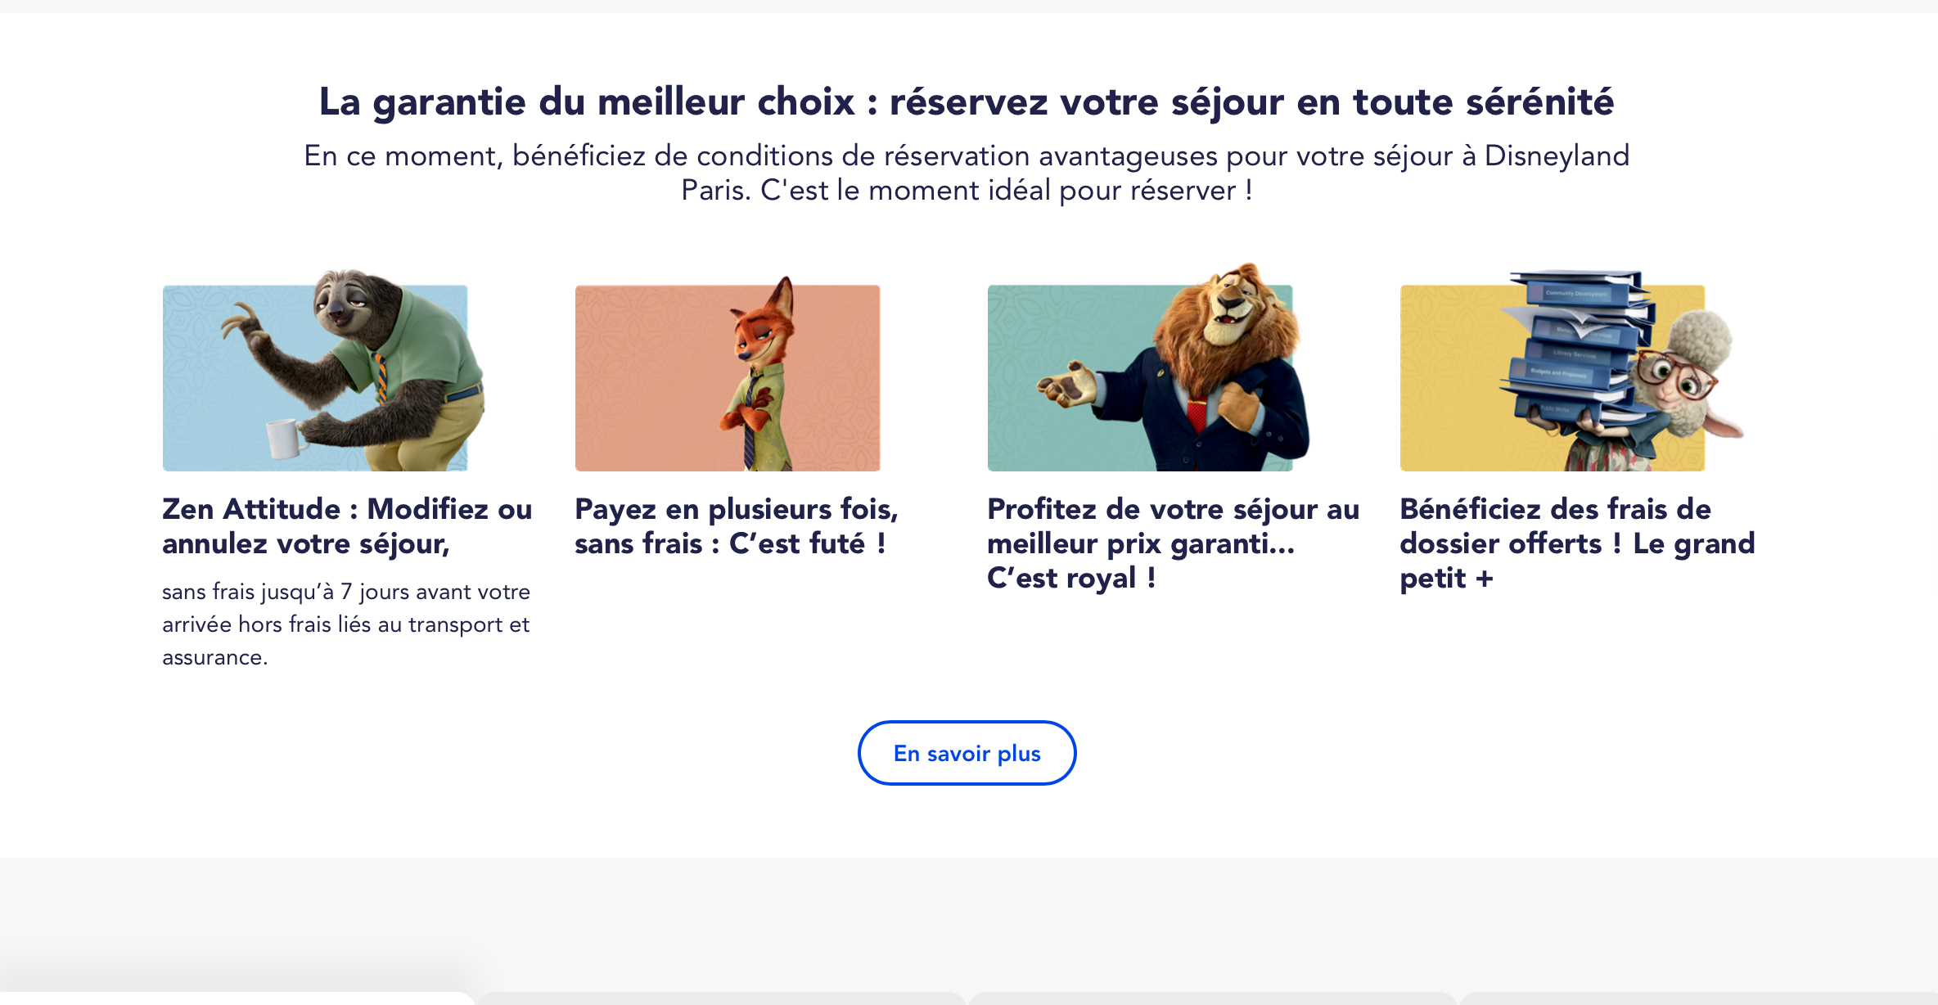This screenshot has height=1005, width=1938.
Task: Click the "La garantie du meilleur choix" title
Action: coord(967,102)
